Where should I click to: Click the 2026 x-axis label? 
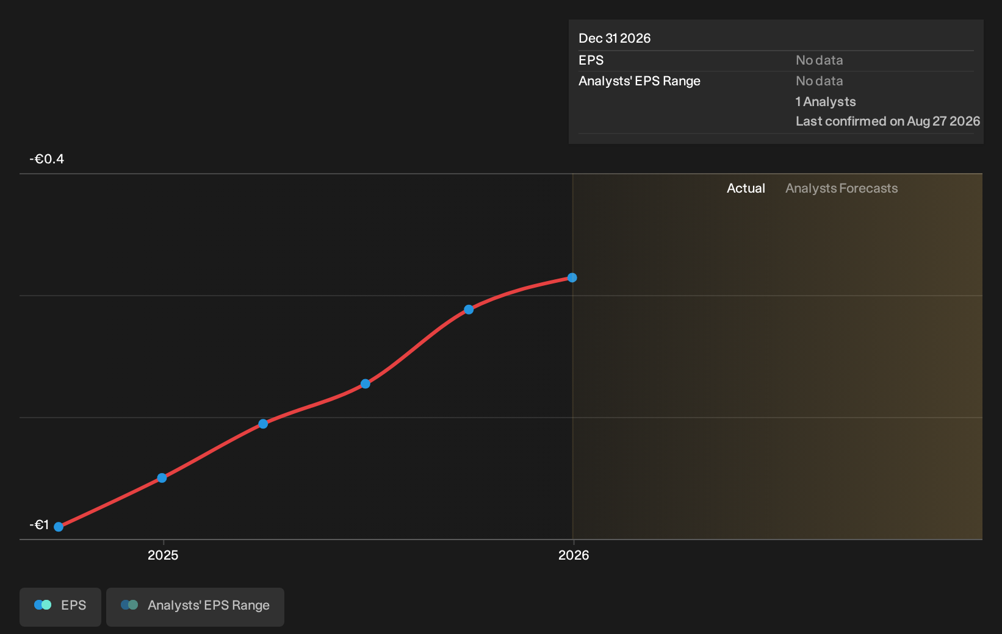pyautogui.click(x=574, y=555)
